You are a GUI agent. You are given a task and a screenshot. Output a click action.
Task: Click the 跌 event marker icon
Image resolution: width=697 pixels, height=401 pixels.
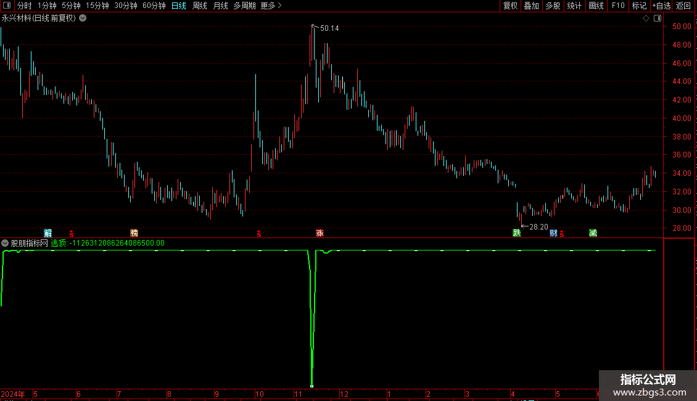(x=516, y=233)
